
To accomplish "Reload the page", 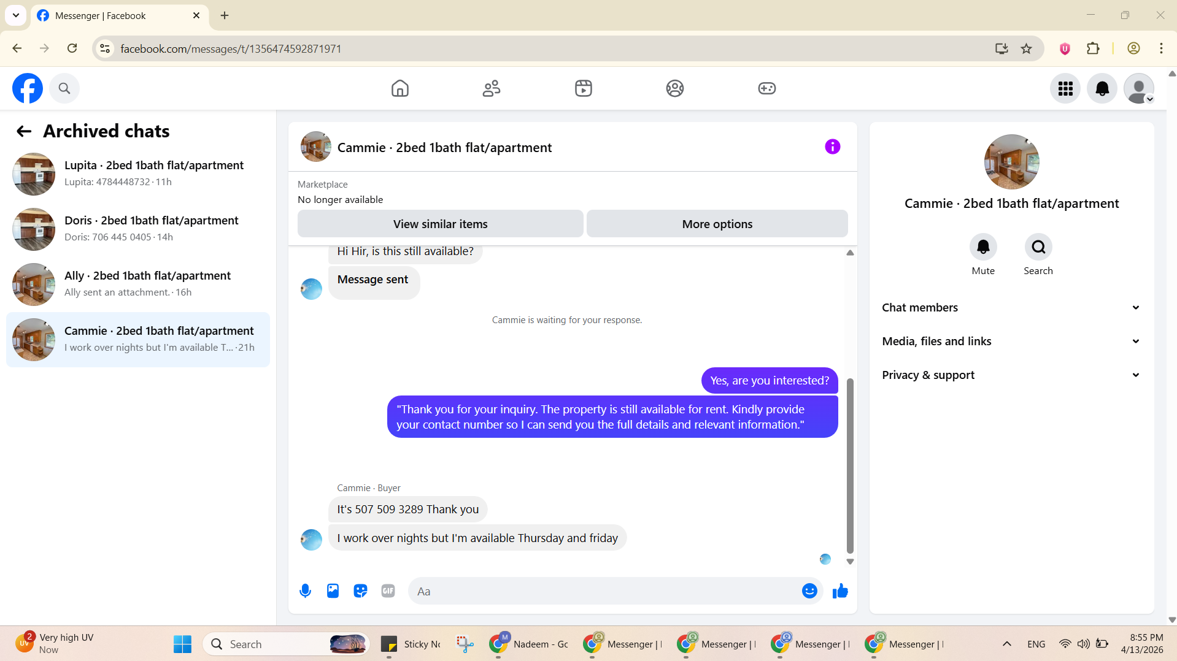I will click(72, 48).
